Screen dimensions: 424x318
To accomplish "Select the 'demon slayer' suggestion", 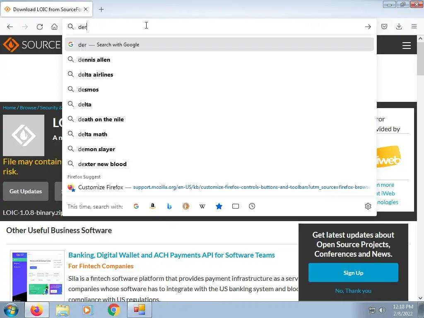I will 219,149.
